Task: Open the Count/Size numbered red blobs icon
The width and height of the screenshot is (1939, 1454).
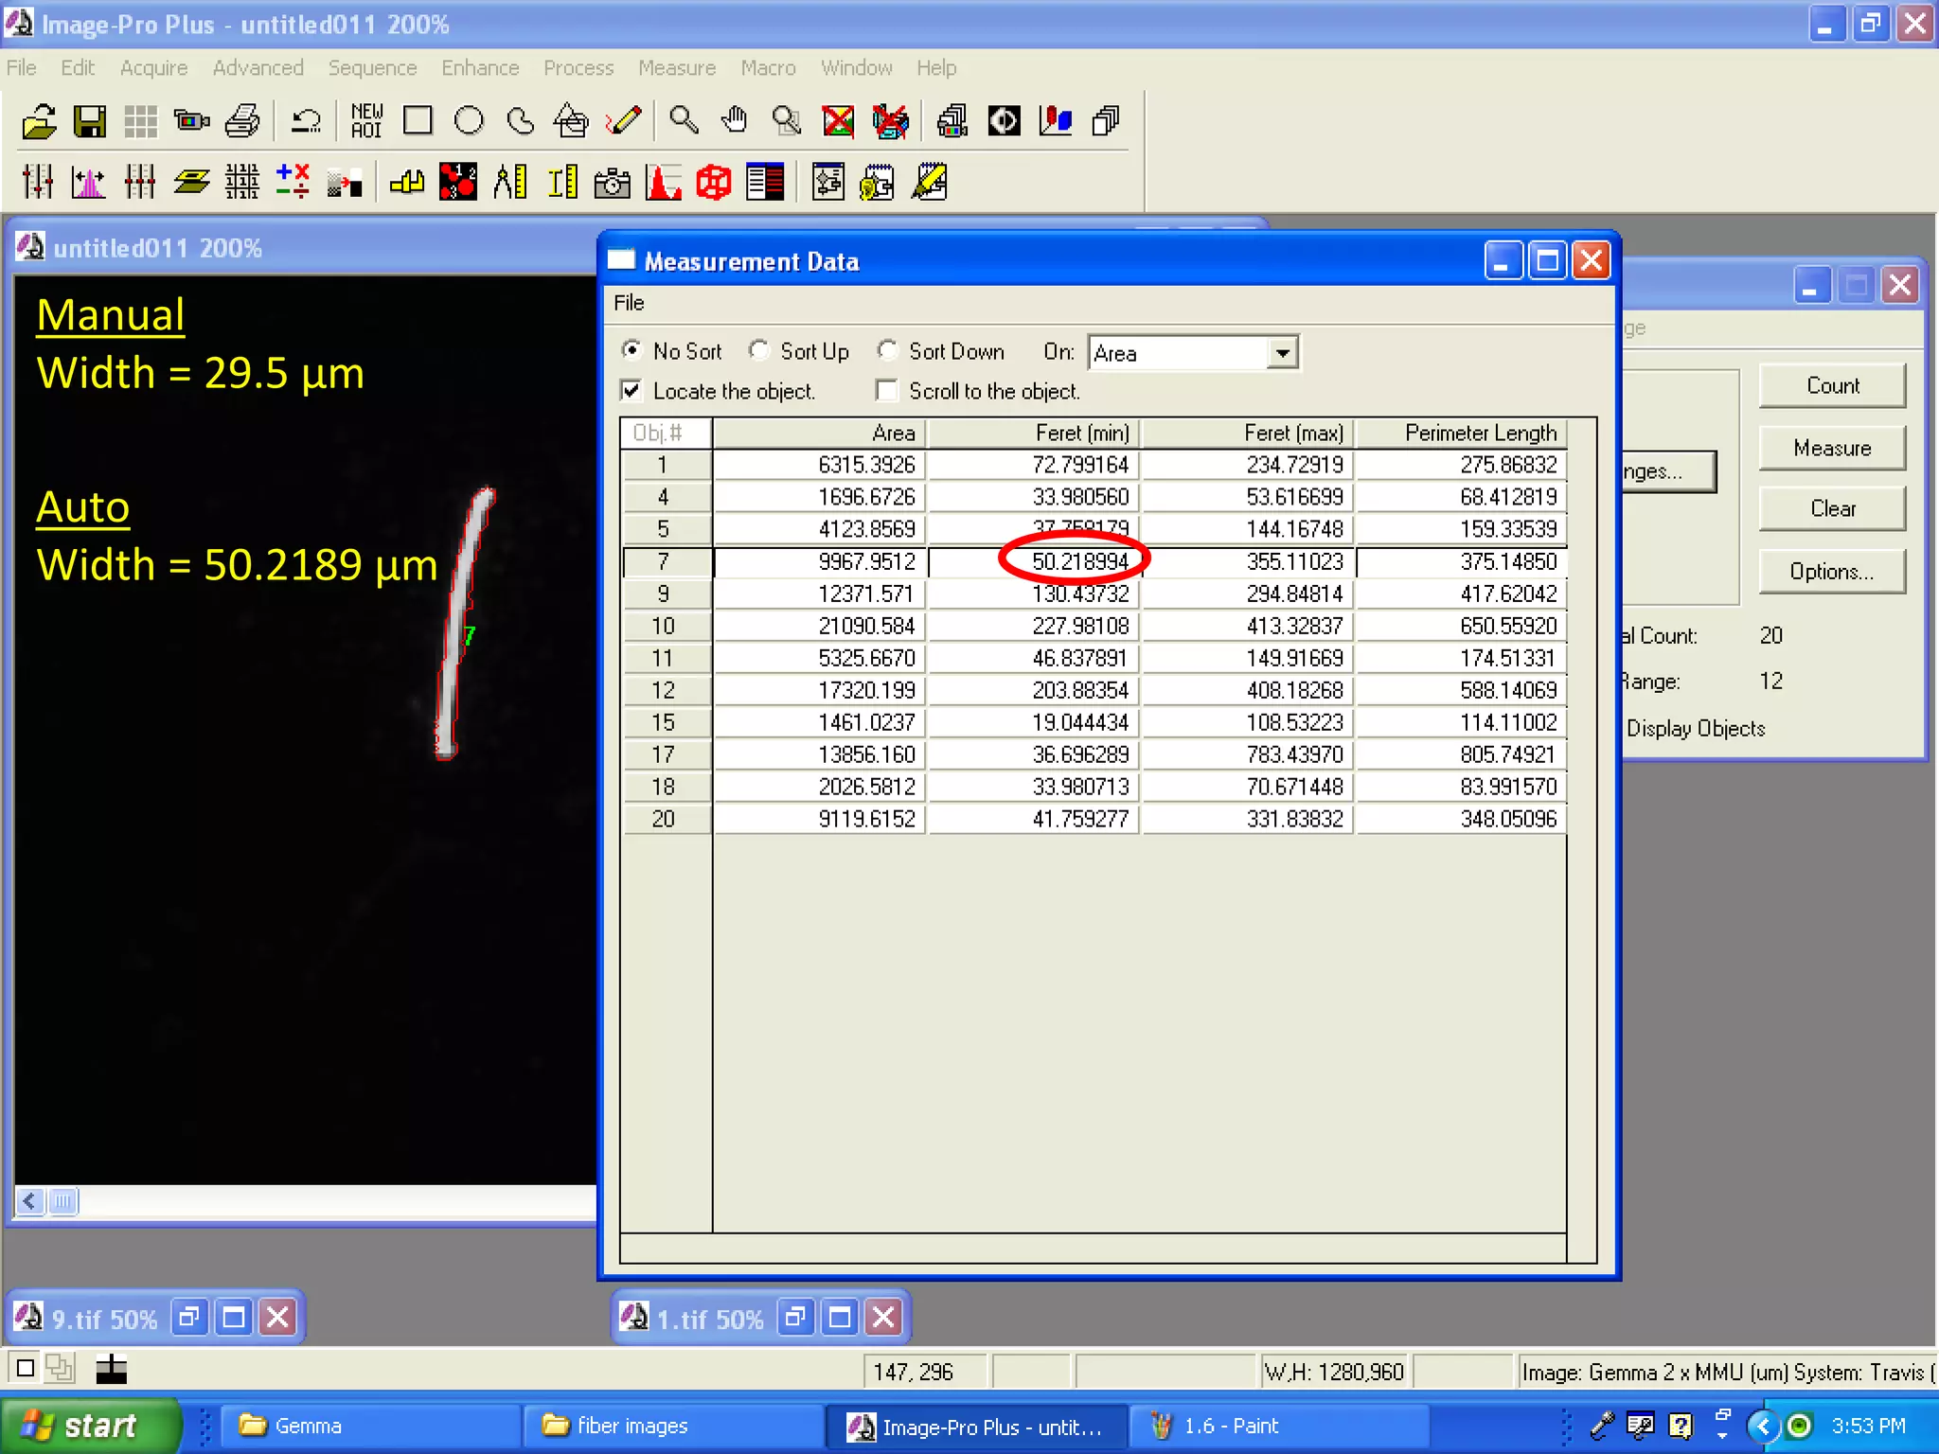Action: (x=458, y=182)
